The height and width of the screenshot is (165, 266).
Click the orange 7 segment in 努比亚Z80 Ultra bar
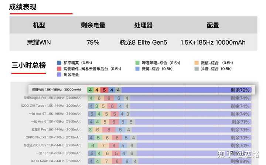point(103,145)
